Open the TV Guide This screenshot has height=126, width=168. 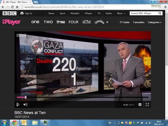coord(124,22)
